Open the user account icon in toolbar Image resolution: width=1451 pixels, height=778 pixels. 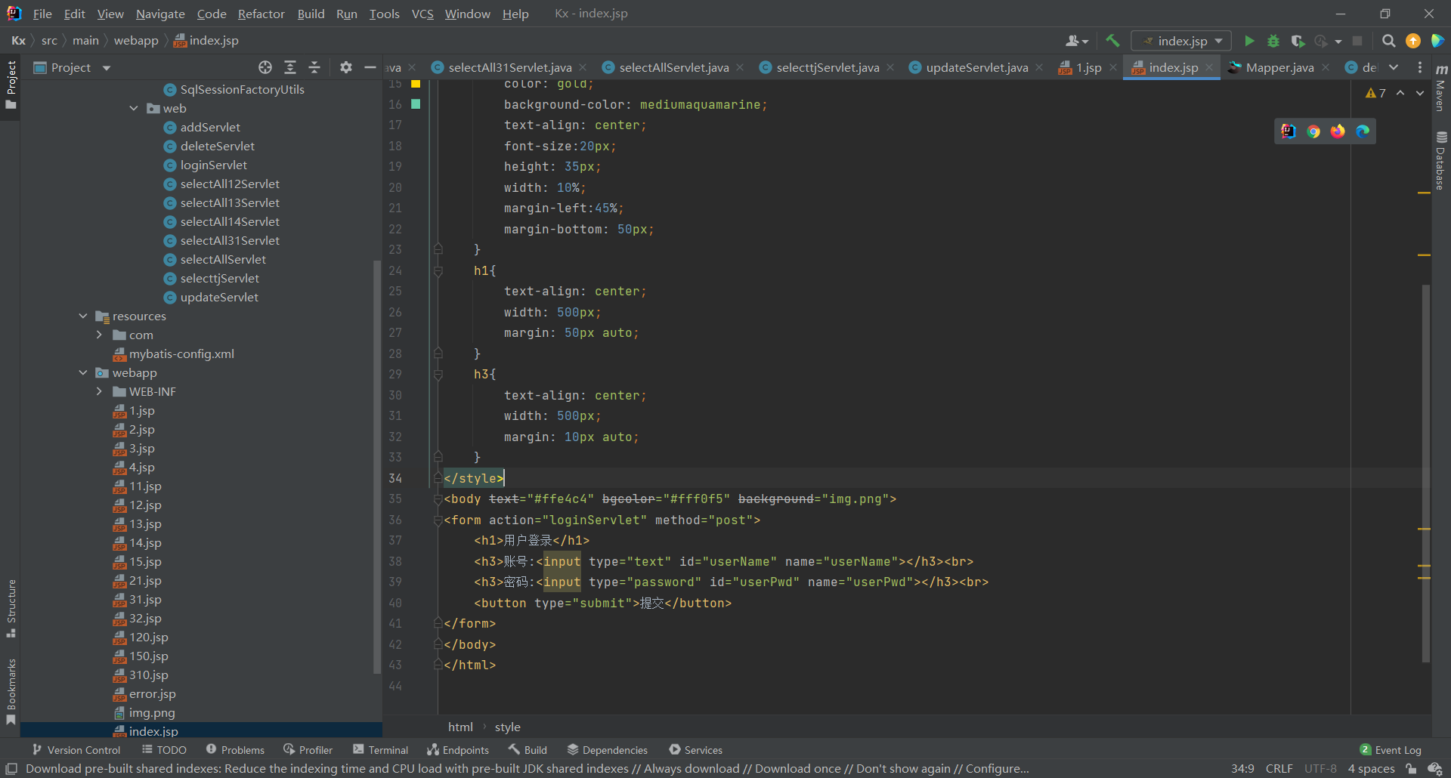pyautogui.click(x=1076, y=41)
